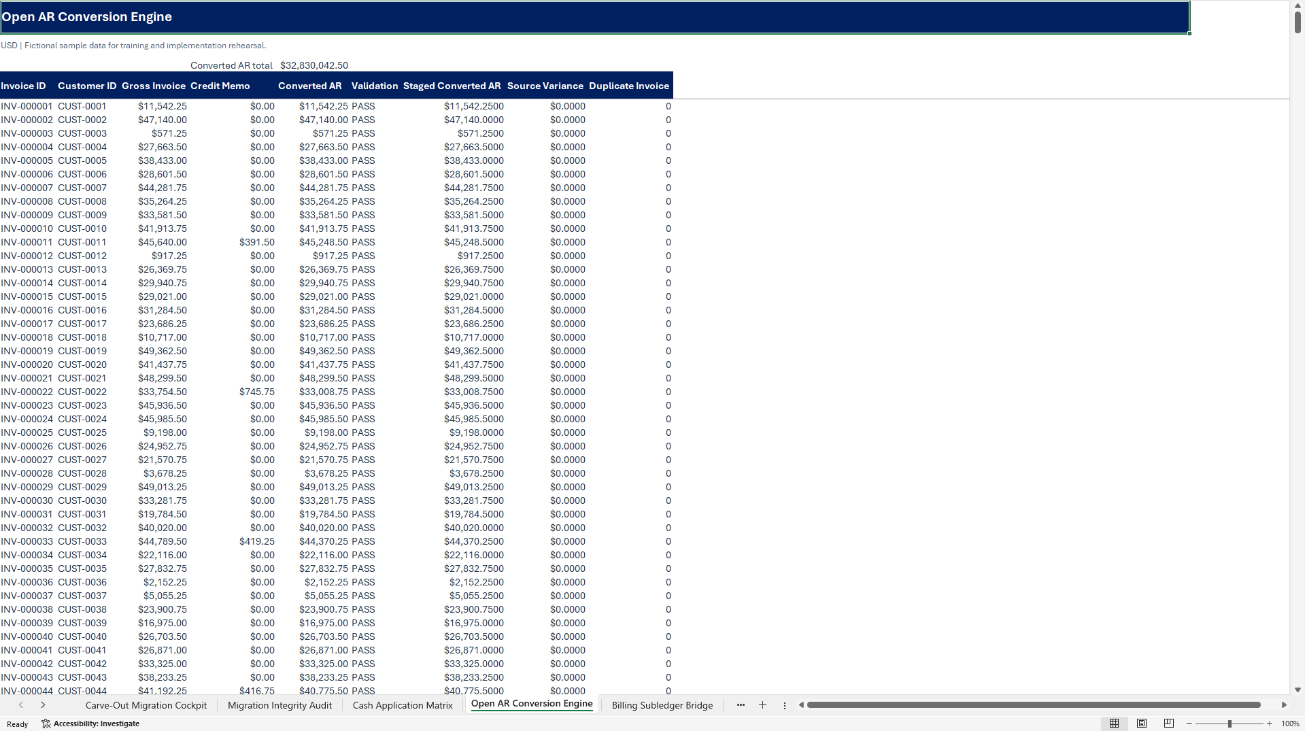Click the 100% zoom level
Screen dimensions: 1305x731
pos(1290,724)
